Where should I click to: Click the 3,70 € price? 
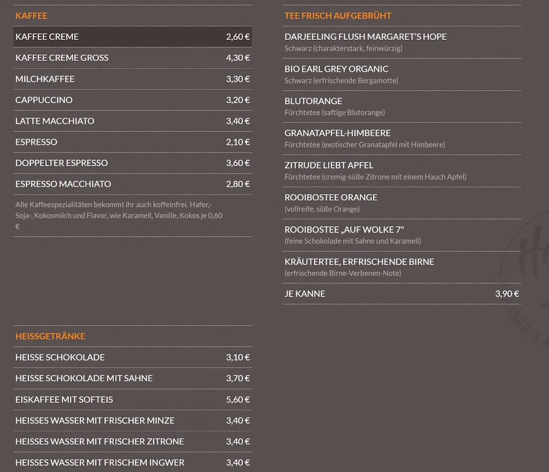point(238,378)
